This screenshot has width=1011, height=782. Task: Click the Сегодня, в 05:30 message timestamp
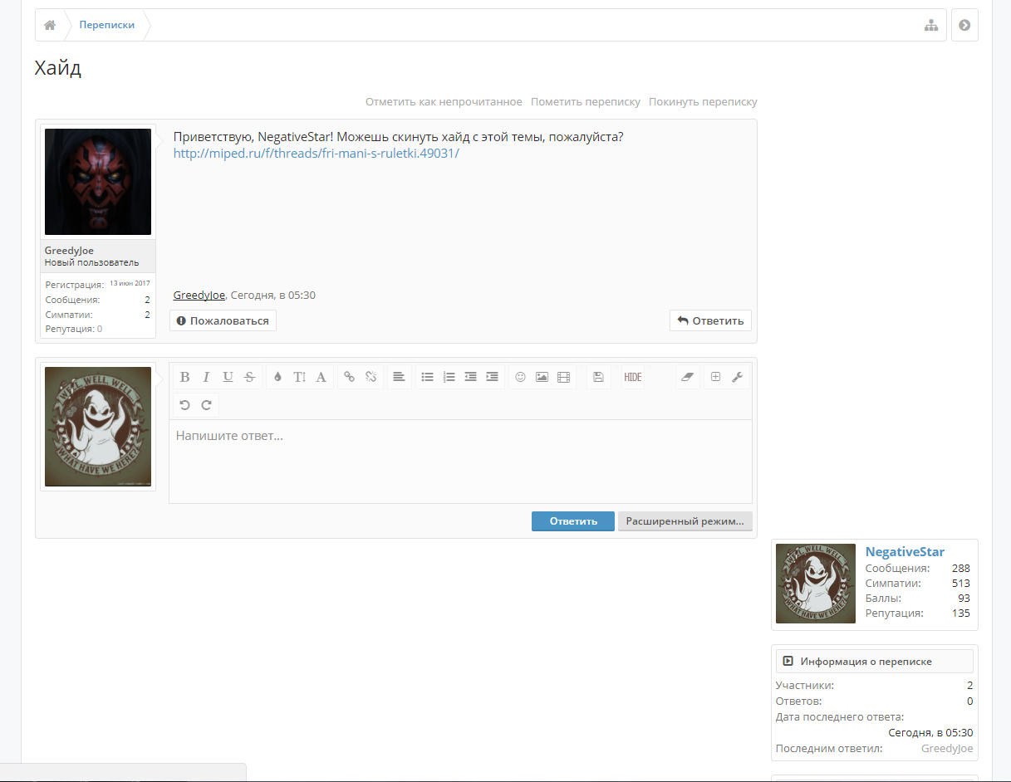[272, 296]
